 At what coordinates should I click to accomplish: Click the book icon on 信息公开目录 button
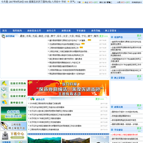(x=4, y=90)
